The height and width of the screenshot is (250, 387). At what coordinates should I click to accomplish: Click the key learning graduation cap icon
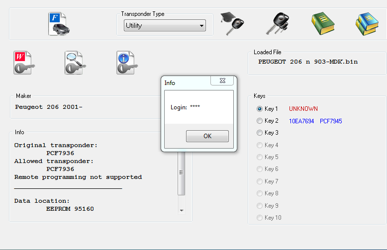[232, 24]
